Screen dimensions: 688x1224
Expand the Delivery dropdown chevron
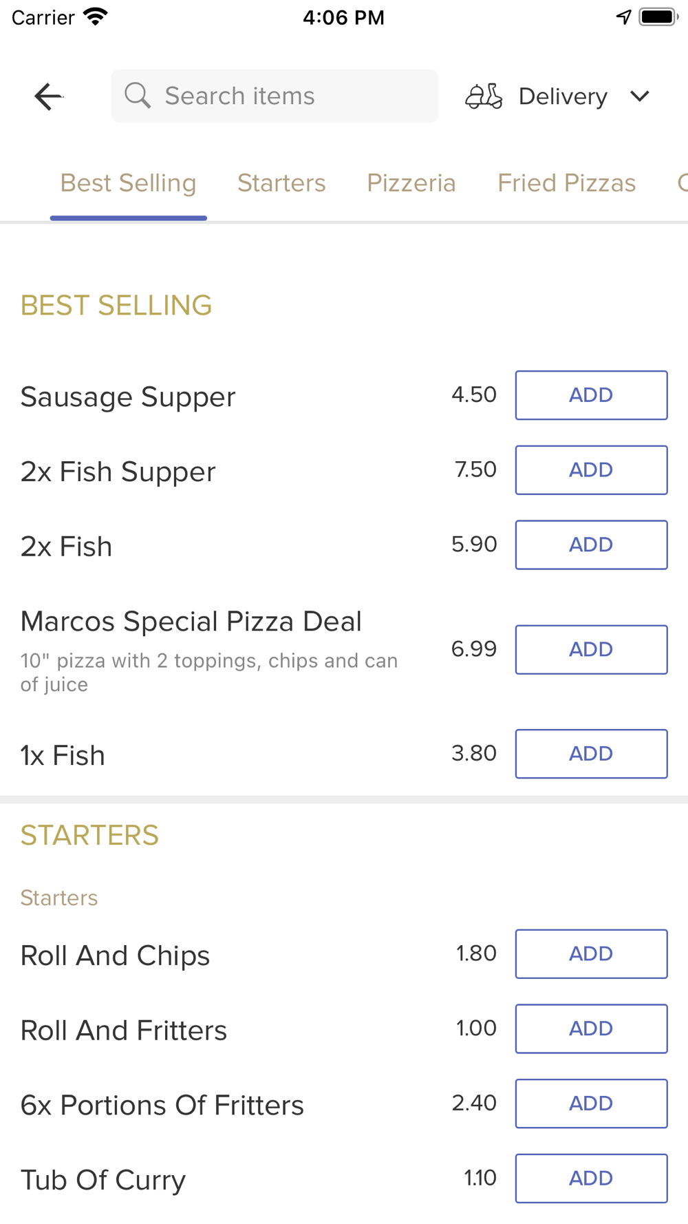640,96
